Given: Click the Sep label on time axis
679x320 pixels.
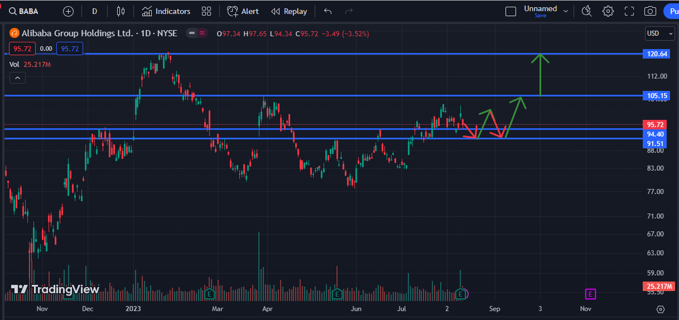Looking at the screenshot, I should (495, 309).
